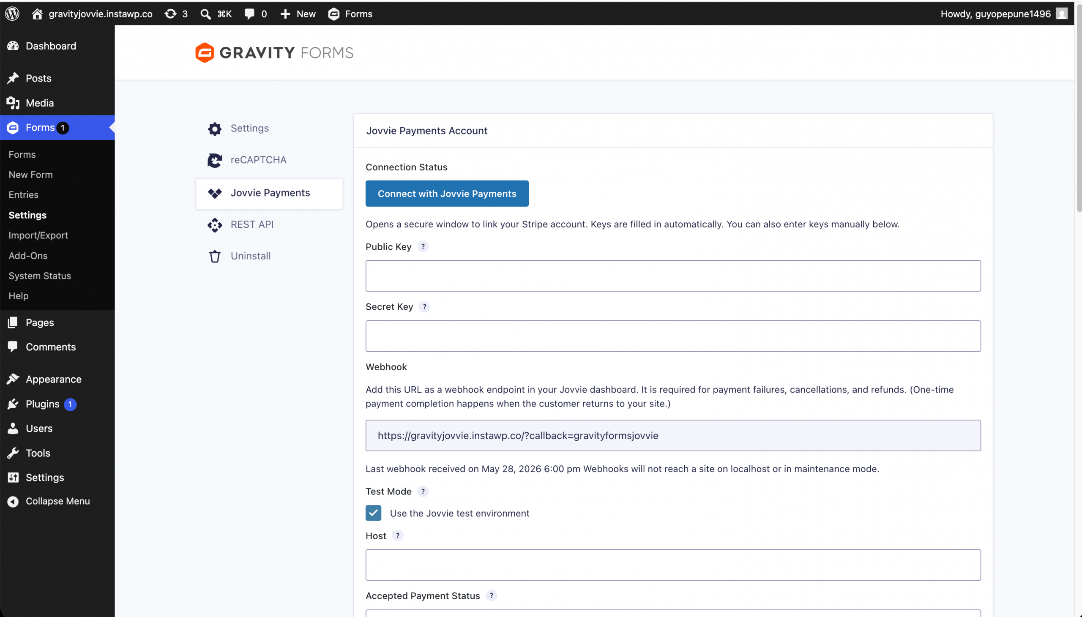This screenshot has height=617, width=1082.
Task: Click the WordPress Settings sliders icon
Action: (13, 477)
